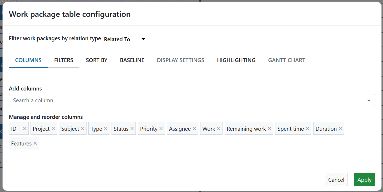Remove the Spent time column
The height and width of the screenshot is (192, 383).
307,128
